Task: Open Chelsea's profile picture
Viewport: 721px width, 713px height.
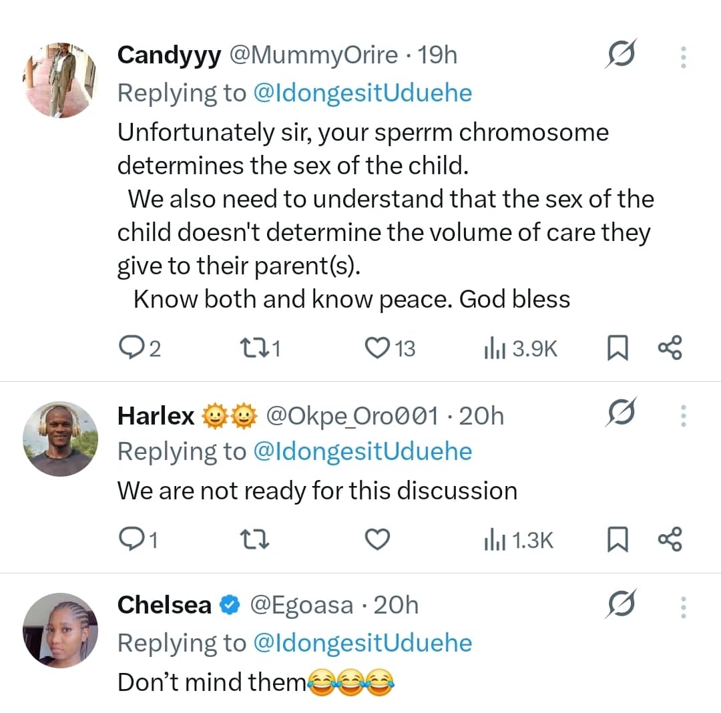Action: click(x=61, y=629)
